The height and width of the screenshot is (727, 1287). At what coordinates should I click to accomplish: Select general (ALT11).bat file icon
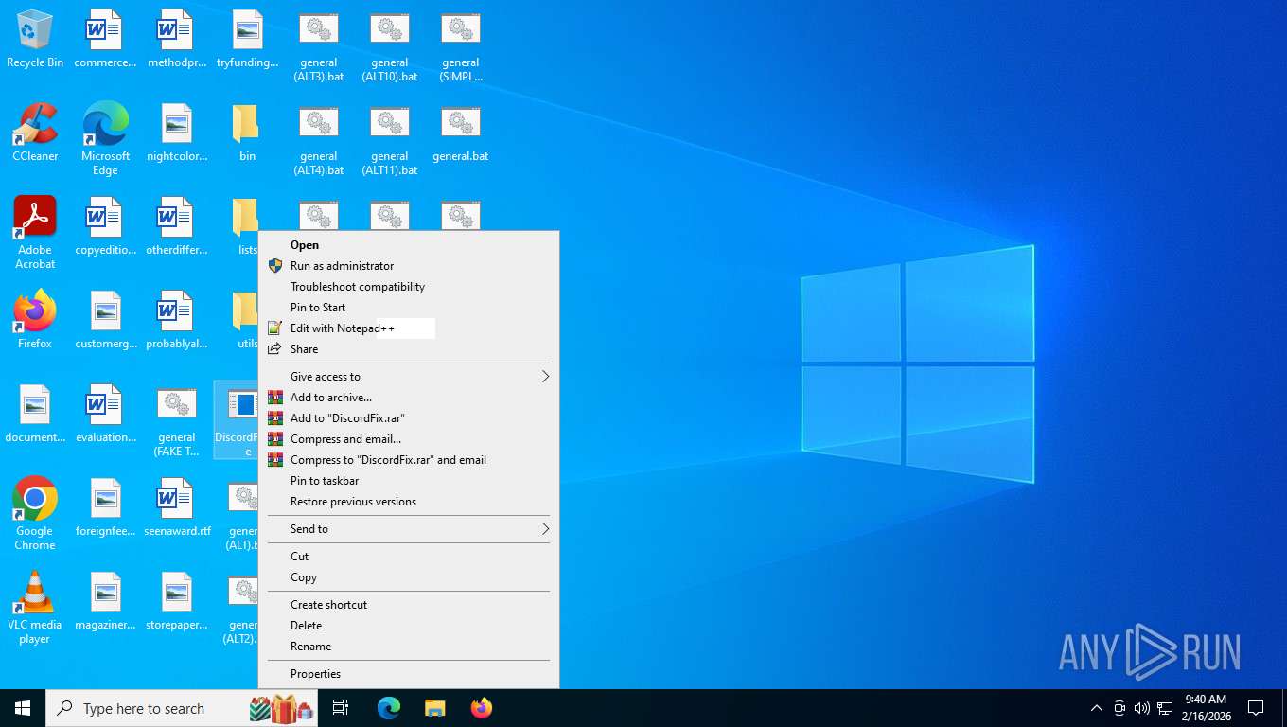pyautogui.click(x=390, y=139)
